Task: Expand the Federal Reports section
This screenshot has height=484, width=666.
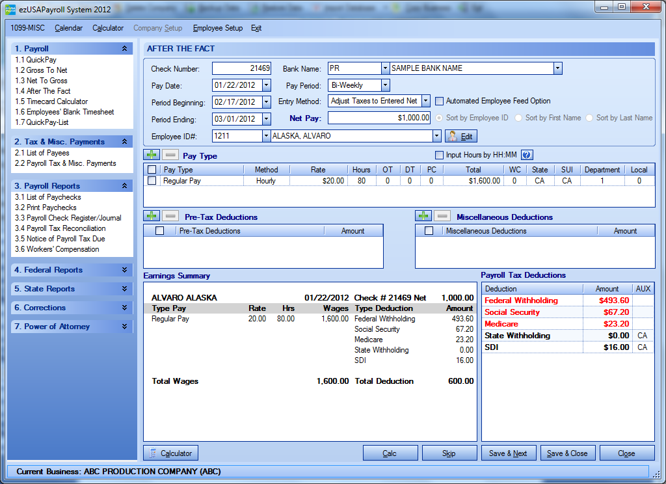Action: click(124, 270)
